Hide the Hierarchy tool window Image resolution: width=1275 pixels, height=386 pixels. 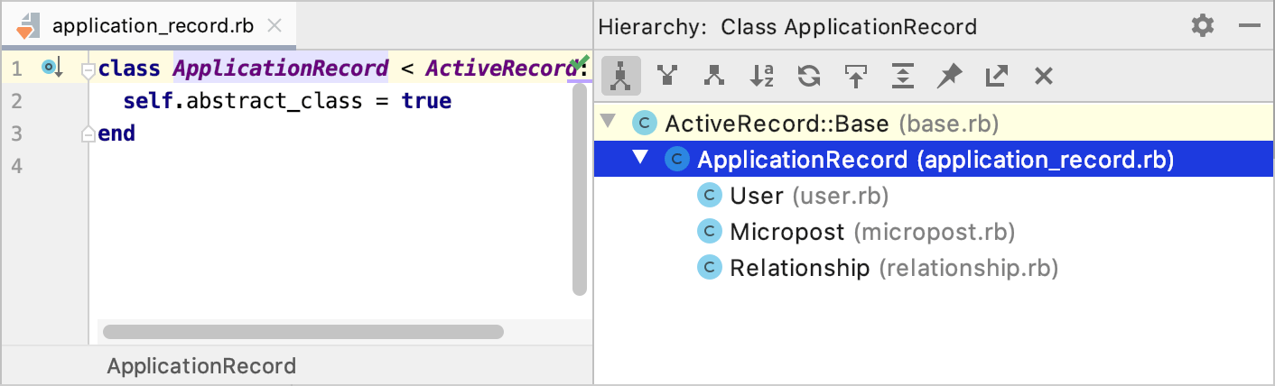click(1250, 26)
